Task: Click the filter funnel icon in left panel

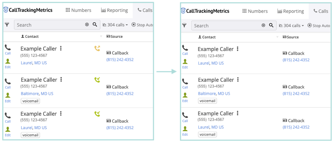Action: 7,24
